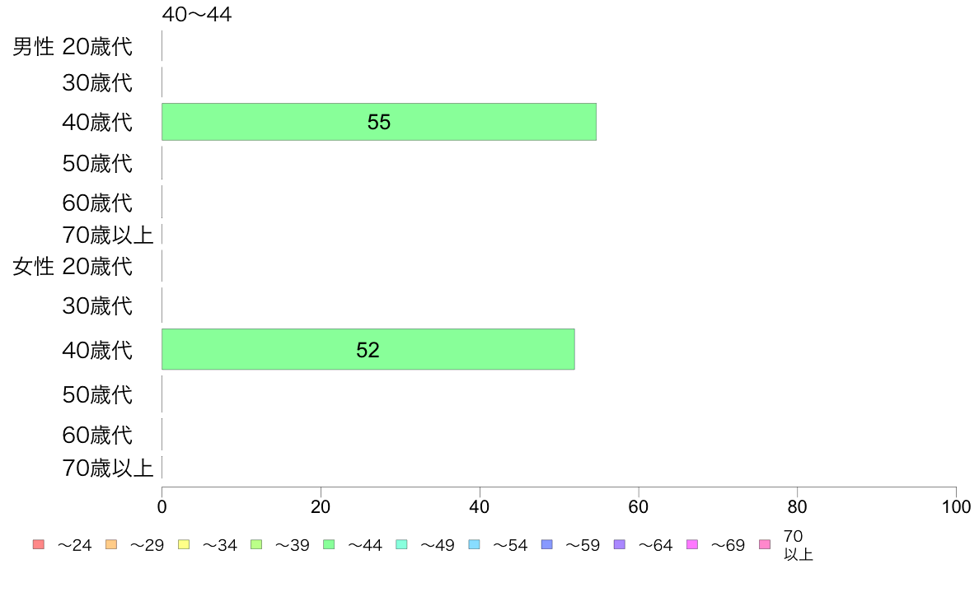
Task: Click the magenta ~69 legend swatch
Action: point(691,544)
